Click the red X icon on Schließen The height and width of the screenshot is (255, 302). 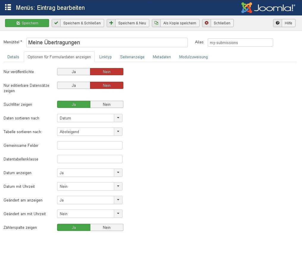207,23
